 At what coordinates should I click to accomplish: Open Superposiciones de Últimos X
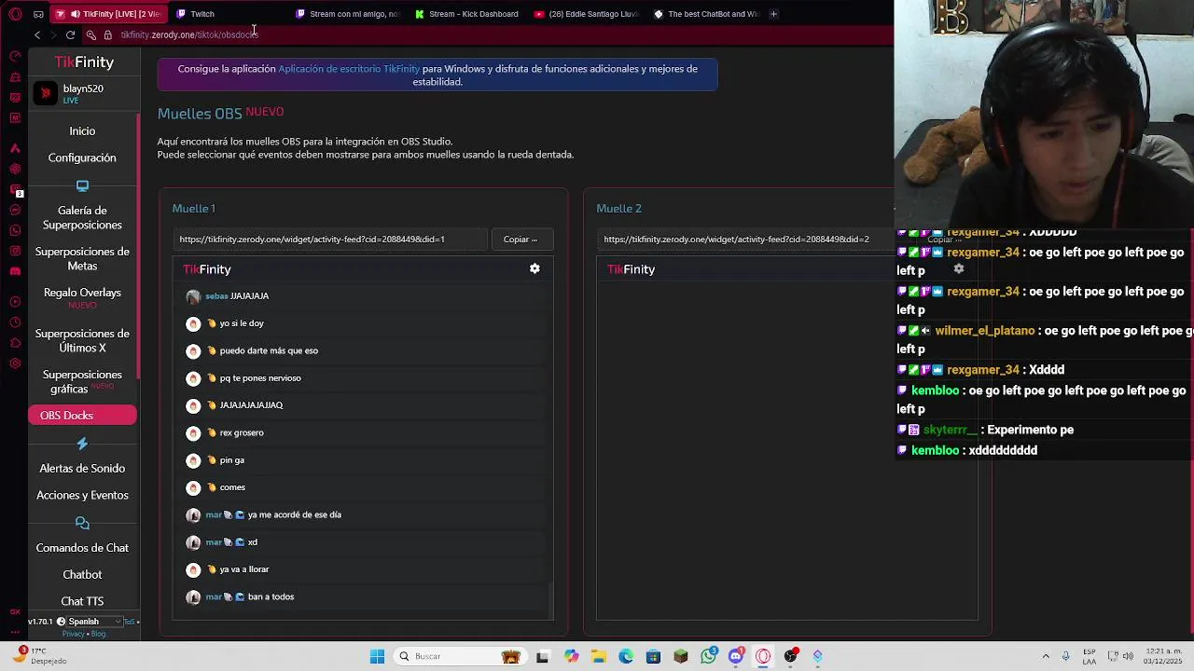82,341
